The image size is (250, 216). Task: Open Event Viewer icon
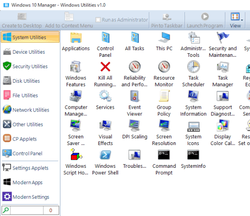(135, 96)
